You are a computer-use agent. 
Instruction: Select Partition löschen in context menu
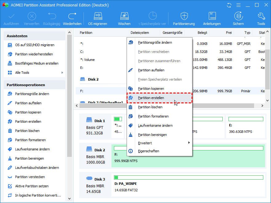(160, 107)
